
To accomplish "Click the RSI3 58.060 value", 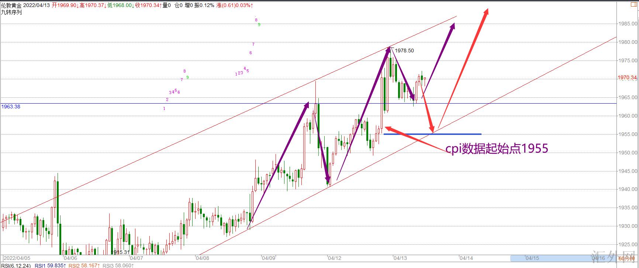I will click(117, 265).
